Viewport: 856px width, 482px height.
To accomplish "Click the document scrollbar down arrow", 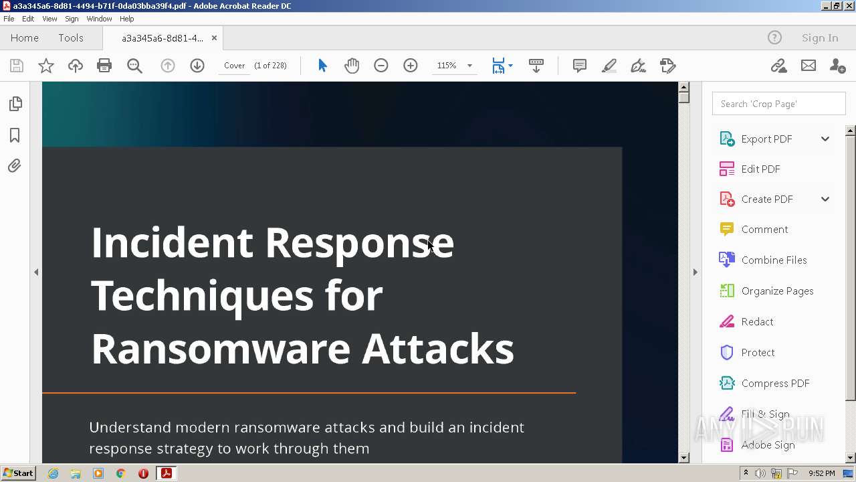I will point(683,458).
